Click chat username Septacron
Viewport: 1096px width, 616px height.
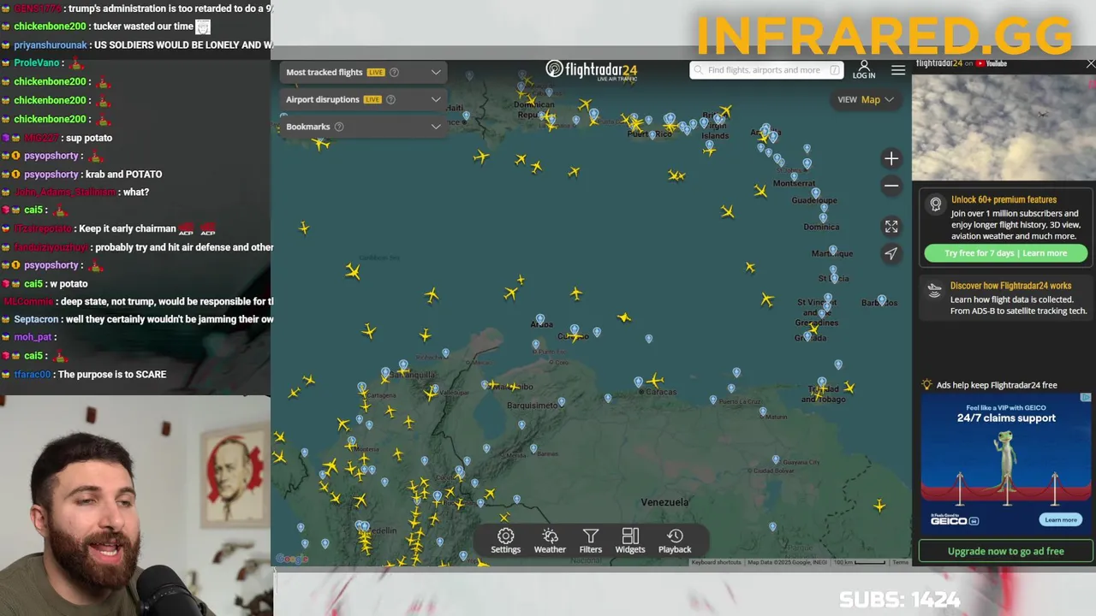37,319
